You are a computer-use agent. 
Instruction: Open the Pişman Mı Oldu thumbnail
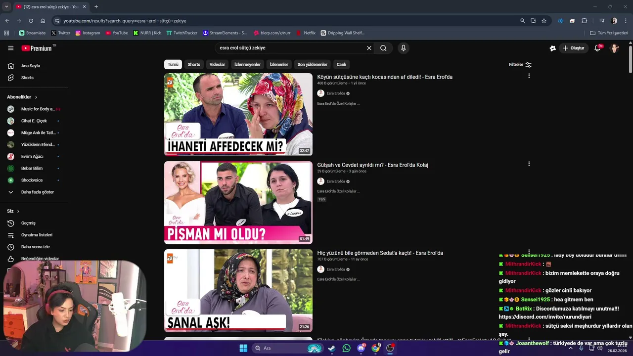pyautogui.click(x=238, y=203)
